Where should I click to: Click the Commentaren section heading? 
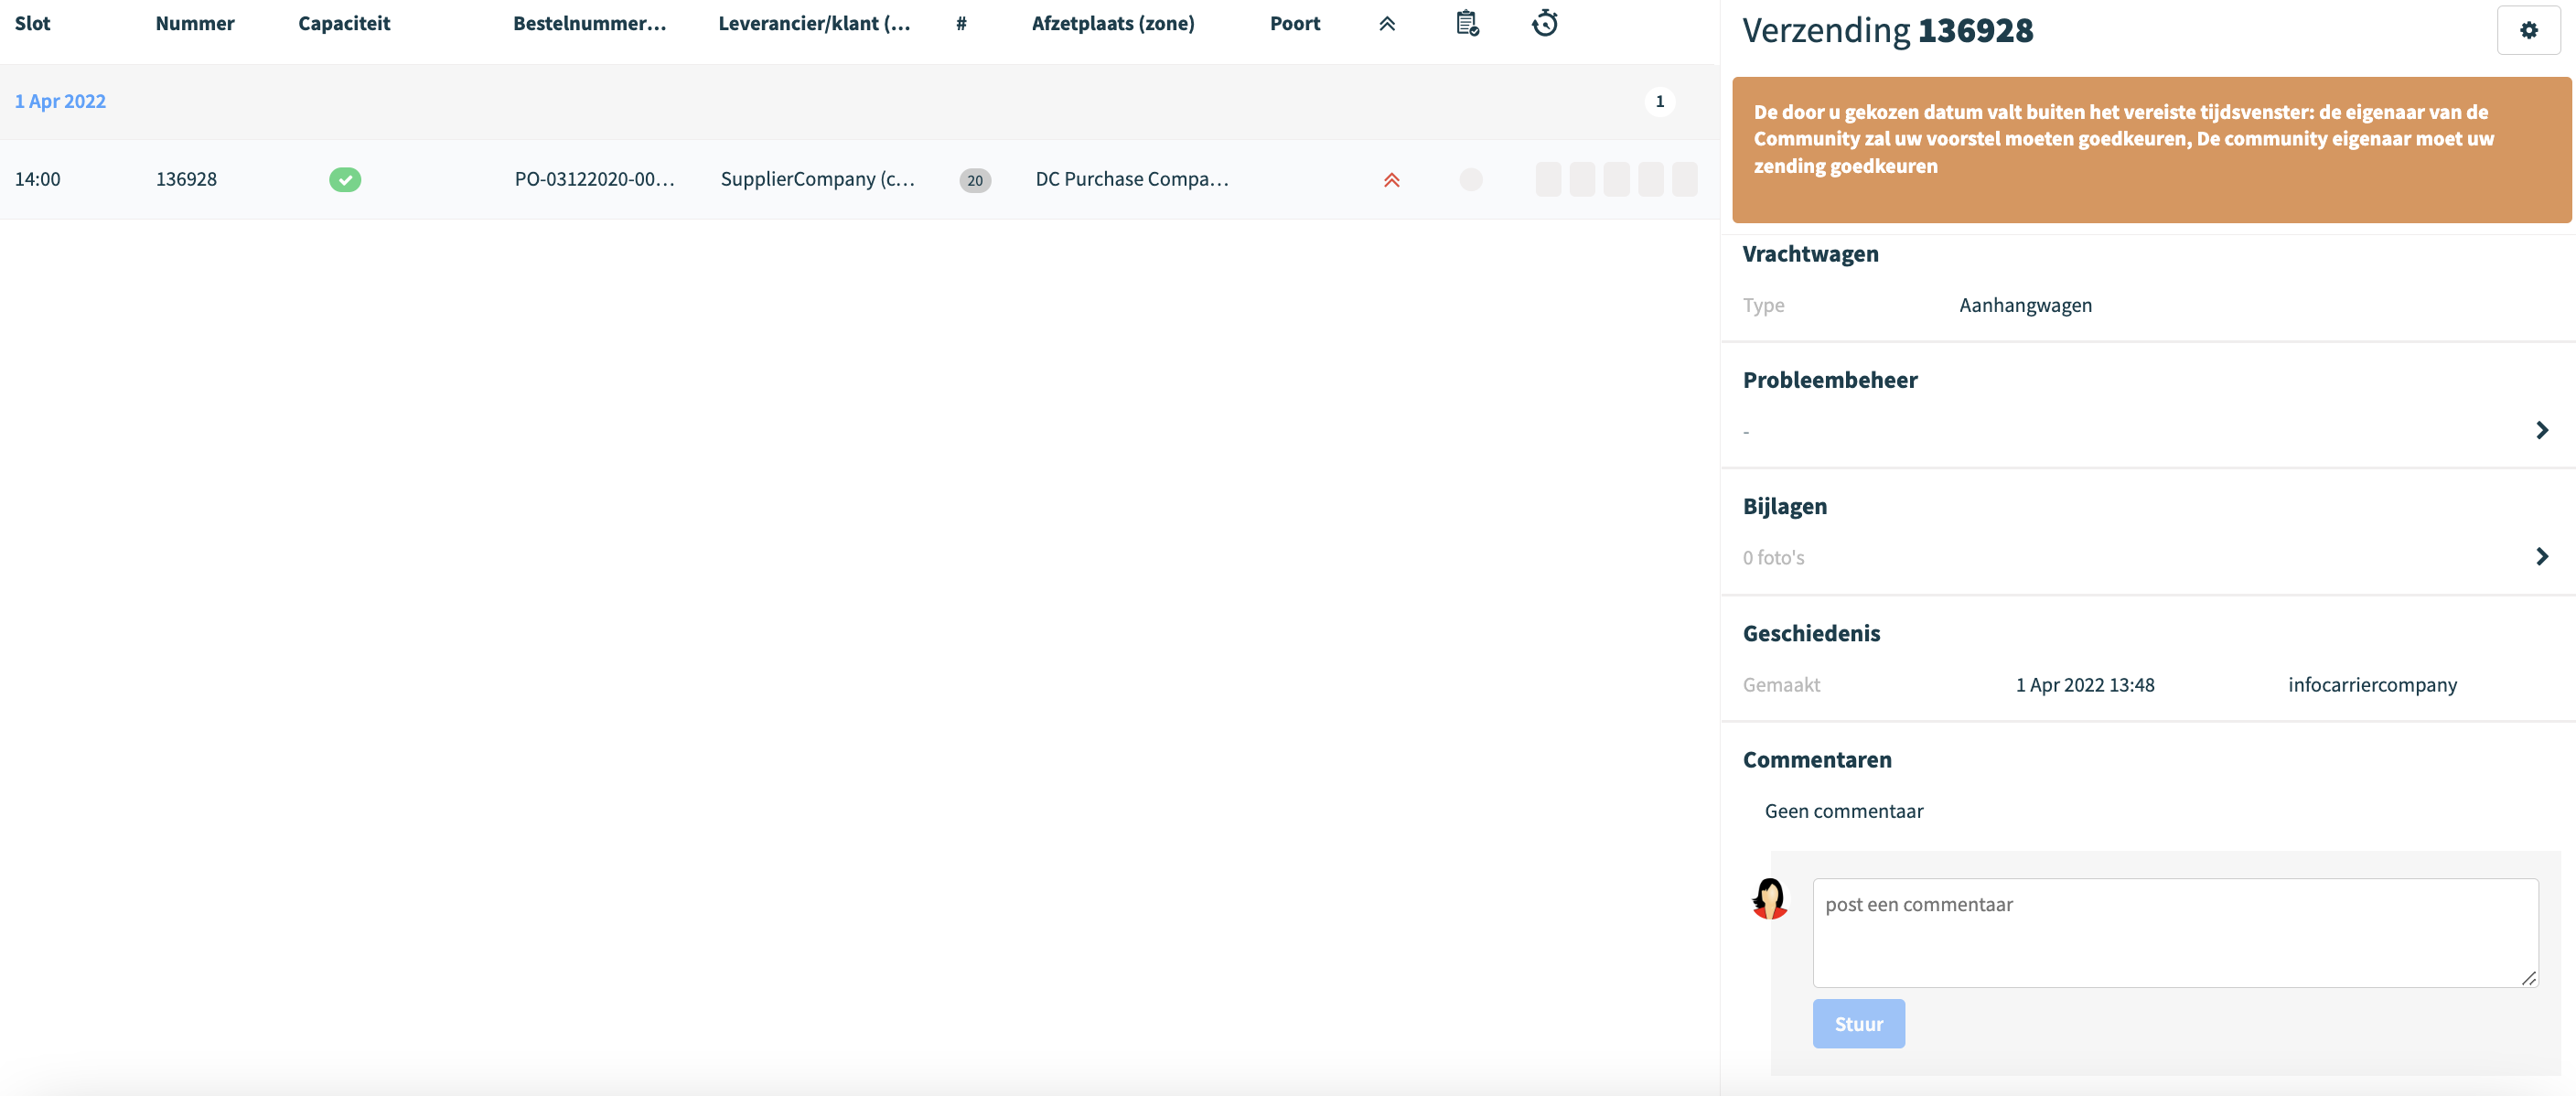pyautogui.click(x=1817, y=760)
